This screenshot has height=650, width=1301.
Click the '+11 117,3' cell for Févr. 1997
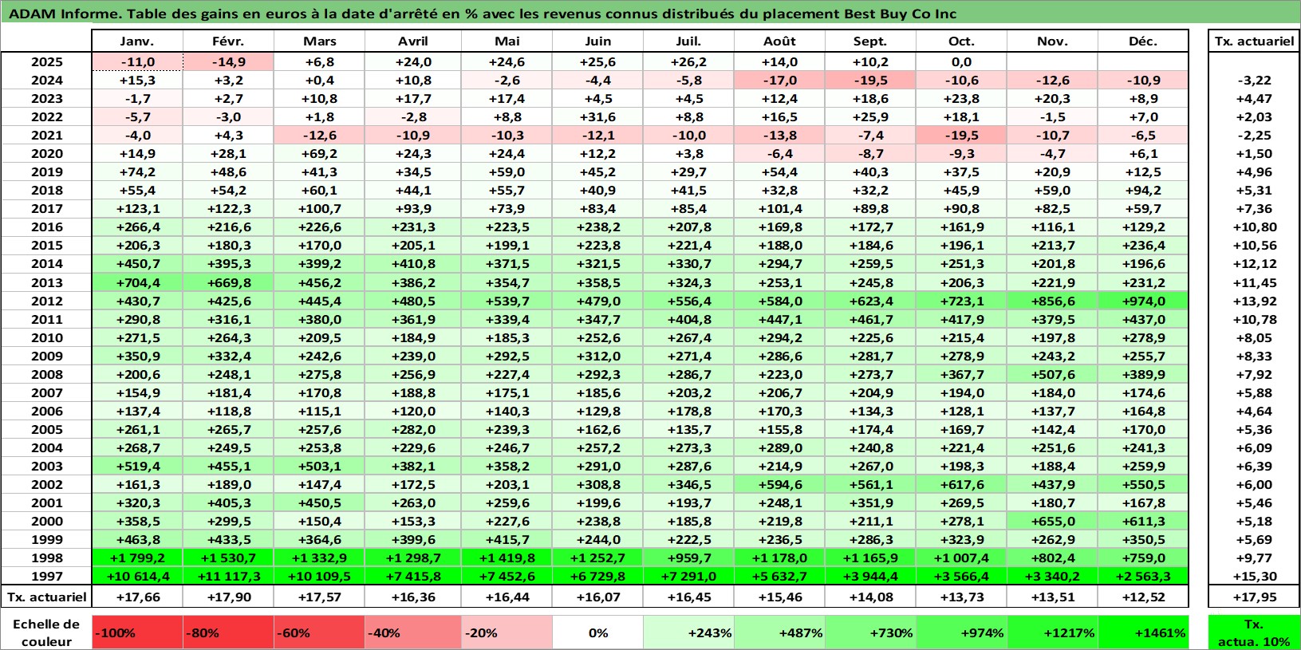pyautogui.click(x=228, y=576)
